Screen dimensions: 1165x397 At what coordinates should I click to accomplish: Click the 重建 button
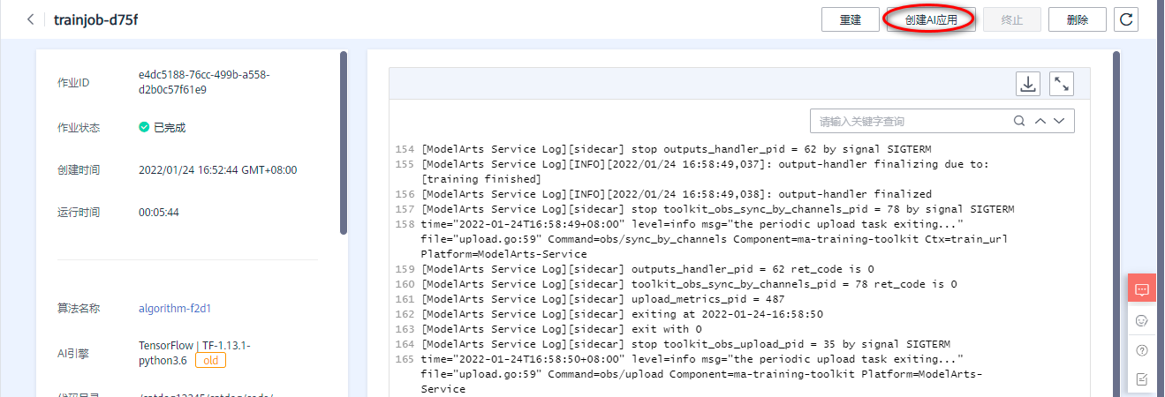tap(850, 19)
